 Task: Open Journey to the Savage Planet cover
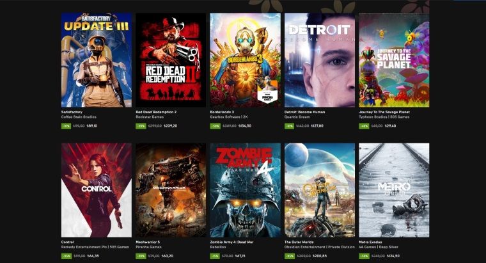click(x=394, y=60)
